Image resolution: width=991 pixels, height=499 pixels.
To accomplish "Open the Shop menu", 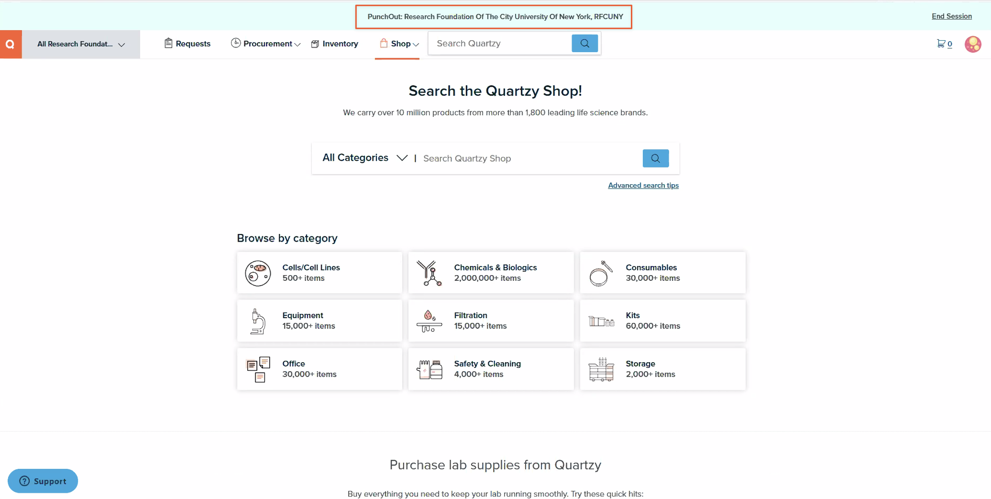I will pos(400,44).
